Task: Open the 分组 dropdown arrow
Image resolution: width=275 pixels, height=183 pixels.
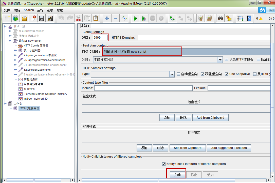Action: coord(220,60)
